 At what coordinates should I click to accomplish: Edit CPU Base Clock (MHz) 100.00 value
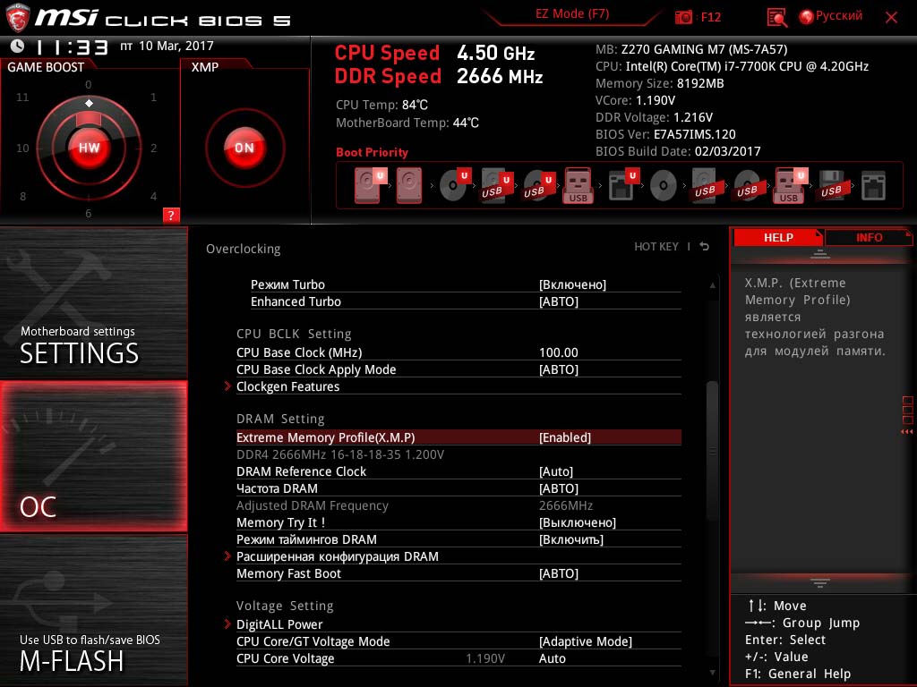tap(559, 352)
